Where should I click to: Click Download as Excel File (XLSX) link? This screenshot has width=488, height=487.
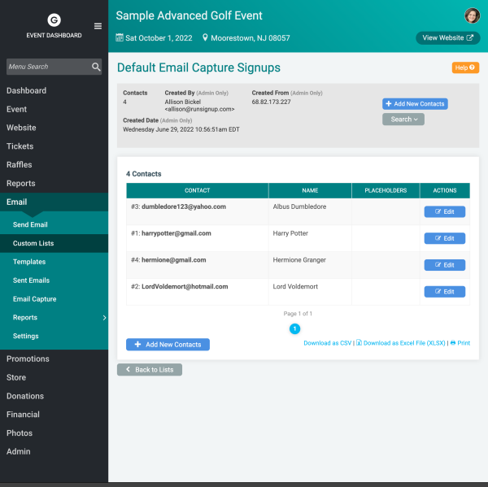(404, 343)
